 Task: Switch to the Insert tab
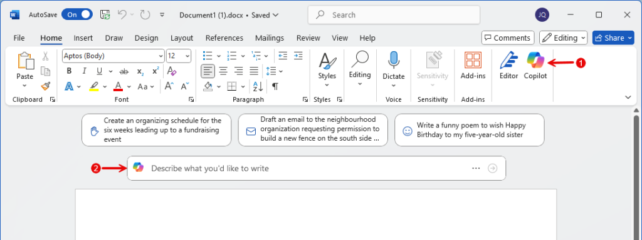pyautogui.click(x=83, y=38)
